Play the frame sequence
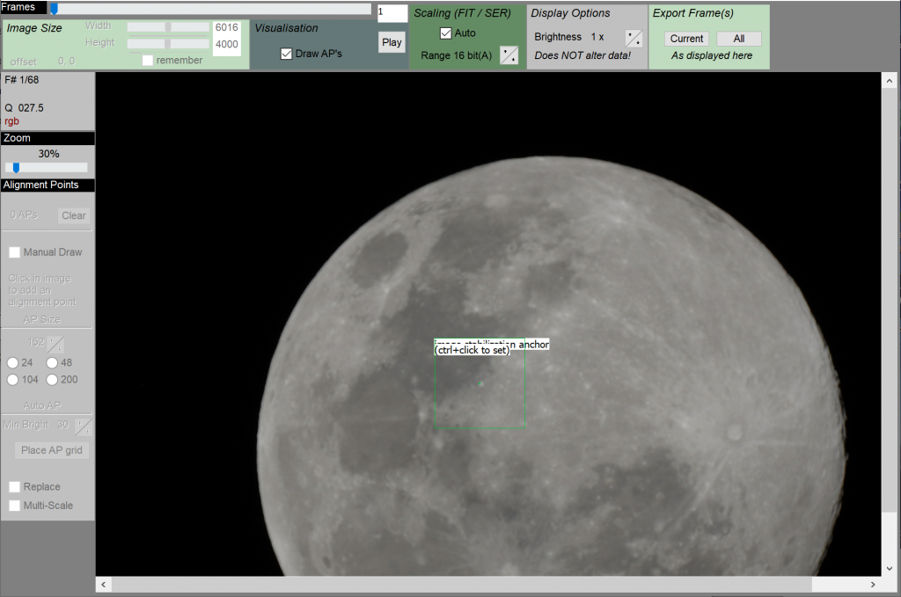Viewport: 901px width, 597px height. tap(392, 42)
